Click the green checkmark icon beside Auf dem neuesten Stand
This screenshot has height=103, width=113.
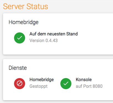[20, 38]
